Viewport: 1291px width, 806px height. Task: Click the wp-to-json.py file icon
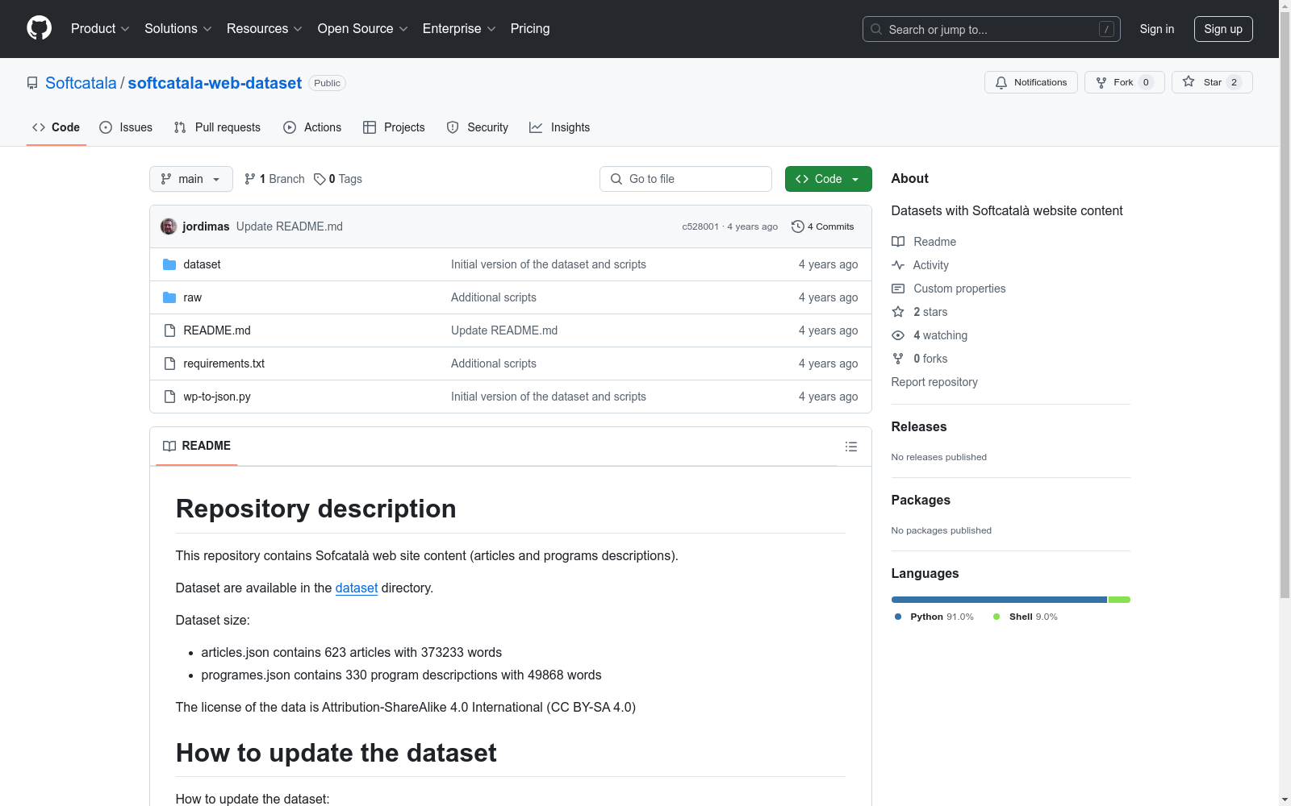pos(169,397)
